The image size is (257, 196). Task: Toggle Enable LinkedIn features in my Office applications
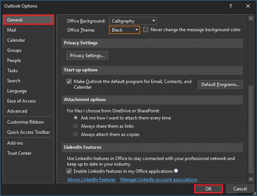(69, 171)
